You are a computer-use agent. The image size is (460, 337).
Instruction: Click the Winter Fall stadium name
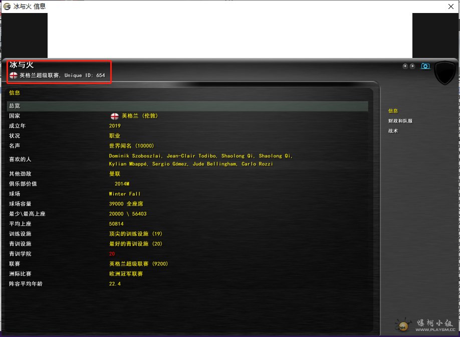tap(125, 194)
